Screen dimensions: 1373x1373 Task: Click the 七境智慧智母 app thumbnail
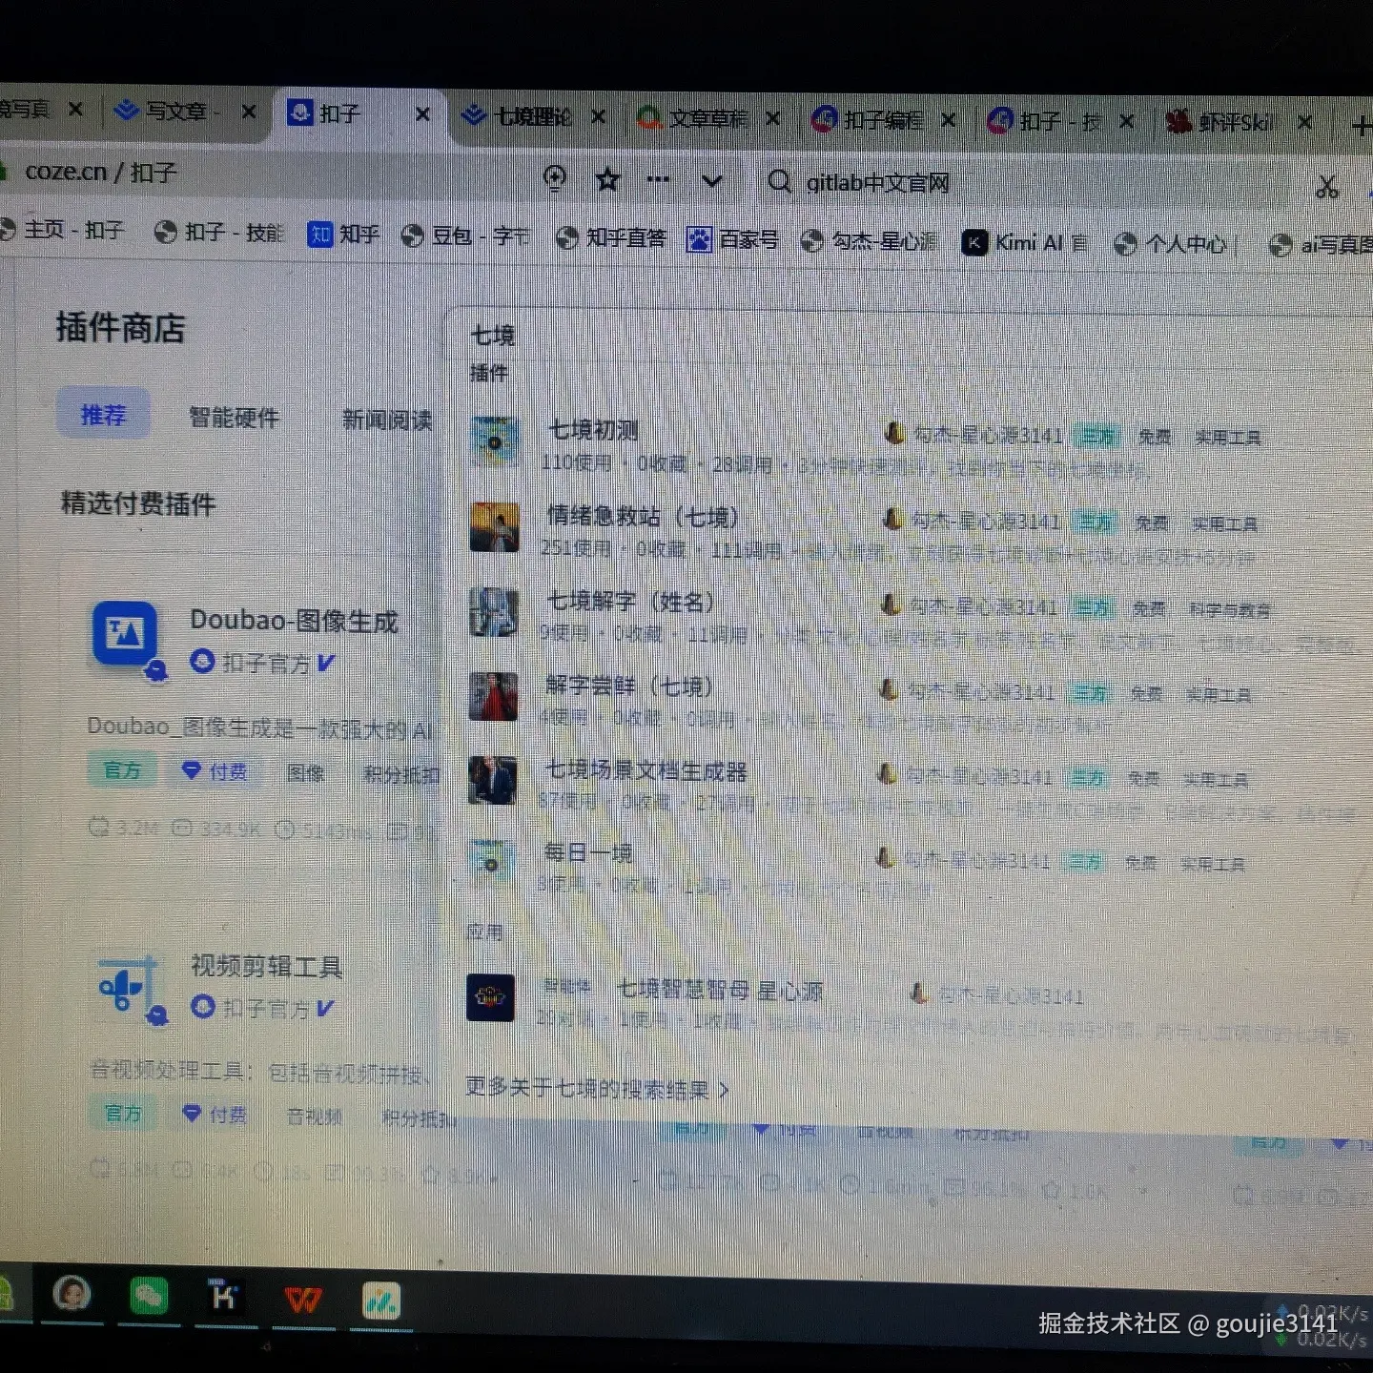pyautogui.click(x=490, y=998)
